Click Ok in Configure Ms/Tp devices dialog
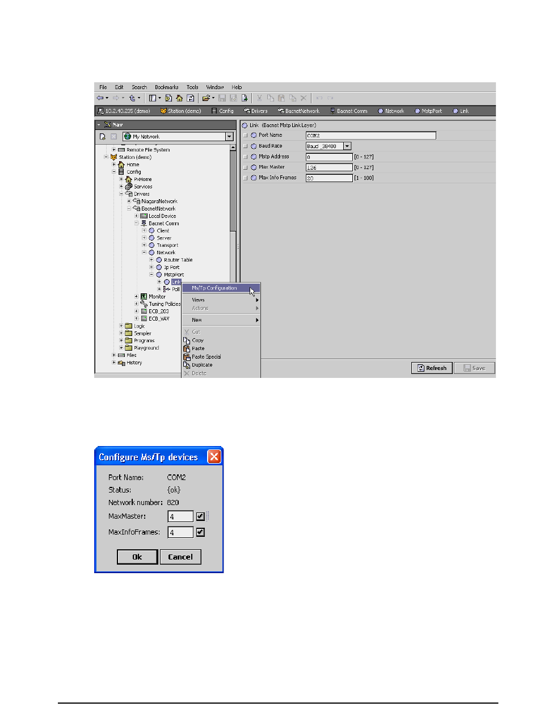 coord(137,557)
